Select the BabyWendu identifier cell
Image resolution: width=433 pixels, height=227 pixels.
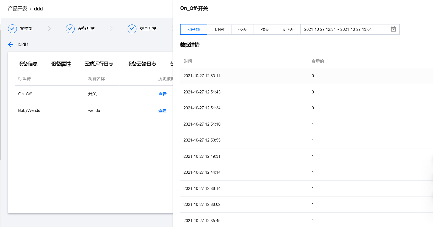[29, 110]
